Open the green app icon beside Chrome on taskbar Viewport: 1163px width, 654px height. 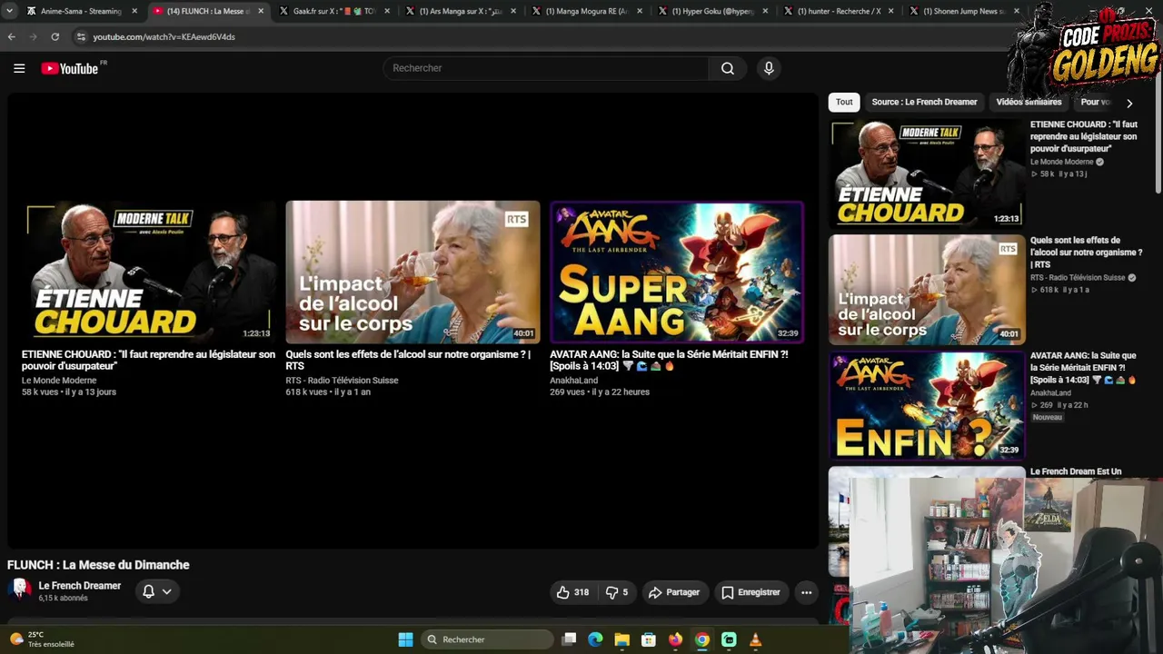tap(729, 639)
